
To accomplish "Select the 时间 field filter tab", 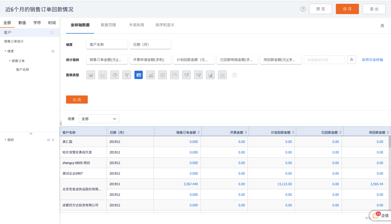I will (x=52, y=23).
